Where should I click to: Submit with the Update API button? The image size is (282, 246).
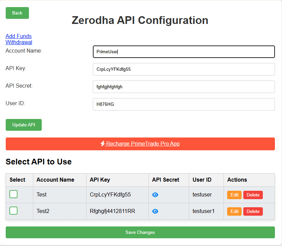click(x=24, y=125)
